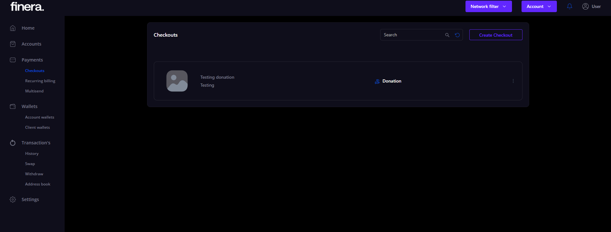Click the Home icon in sidebar

13,28
